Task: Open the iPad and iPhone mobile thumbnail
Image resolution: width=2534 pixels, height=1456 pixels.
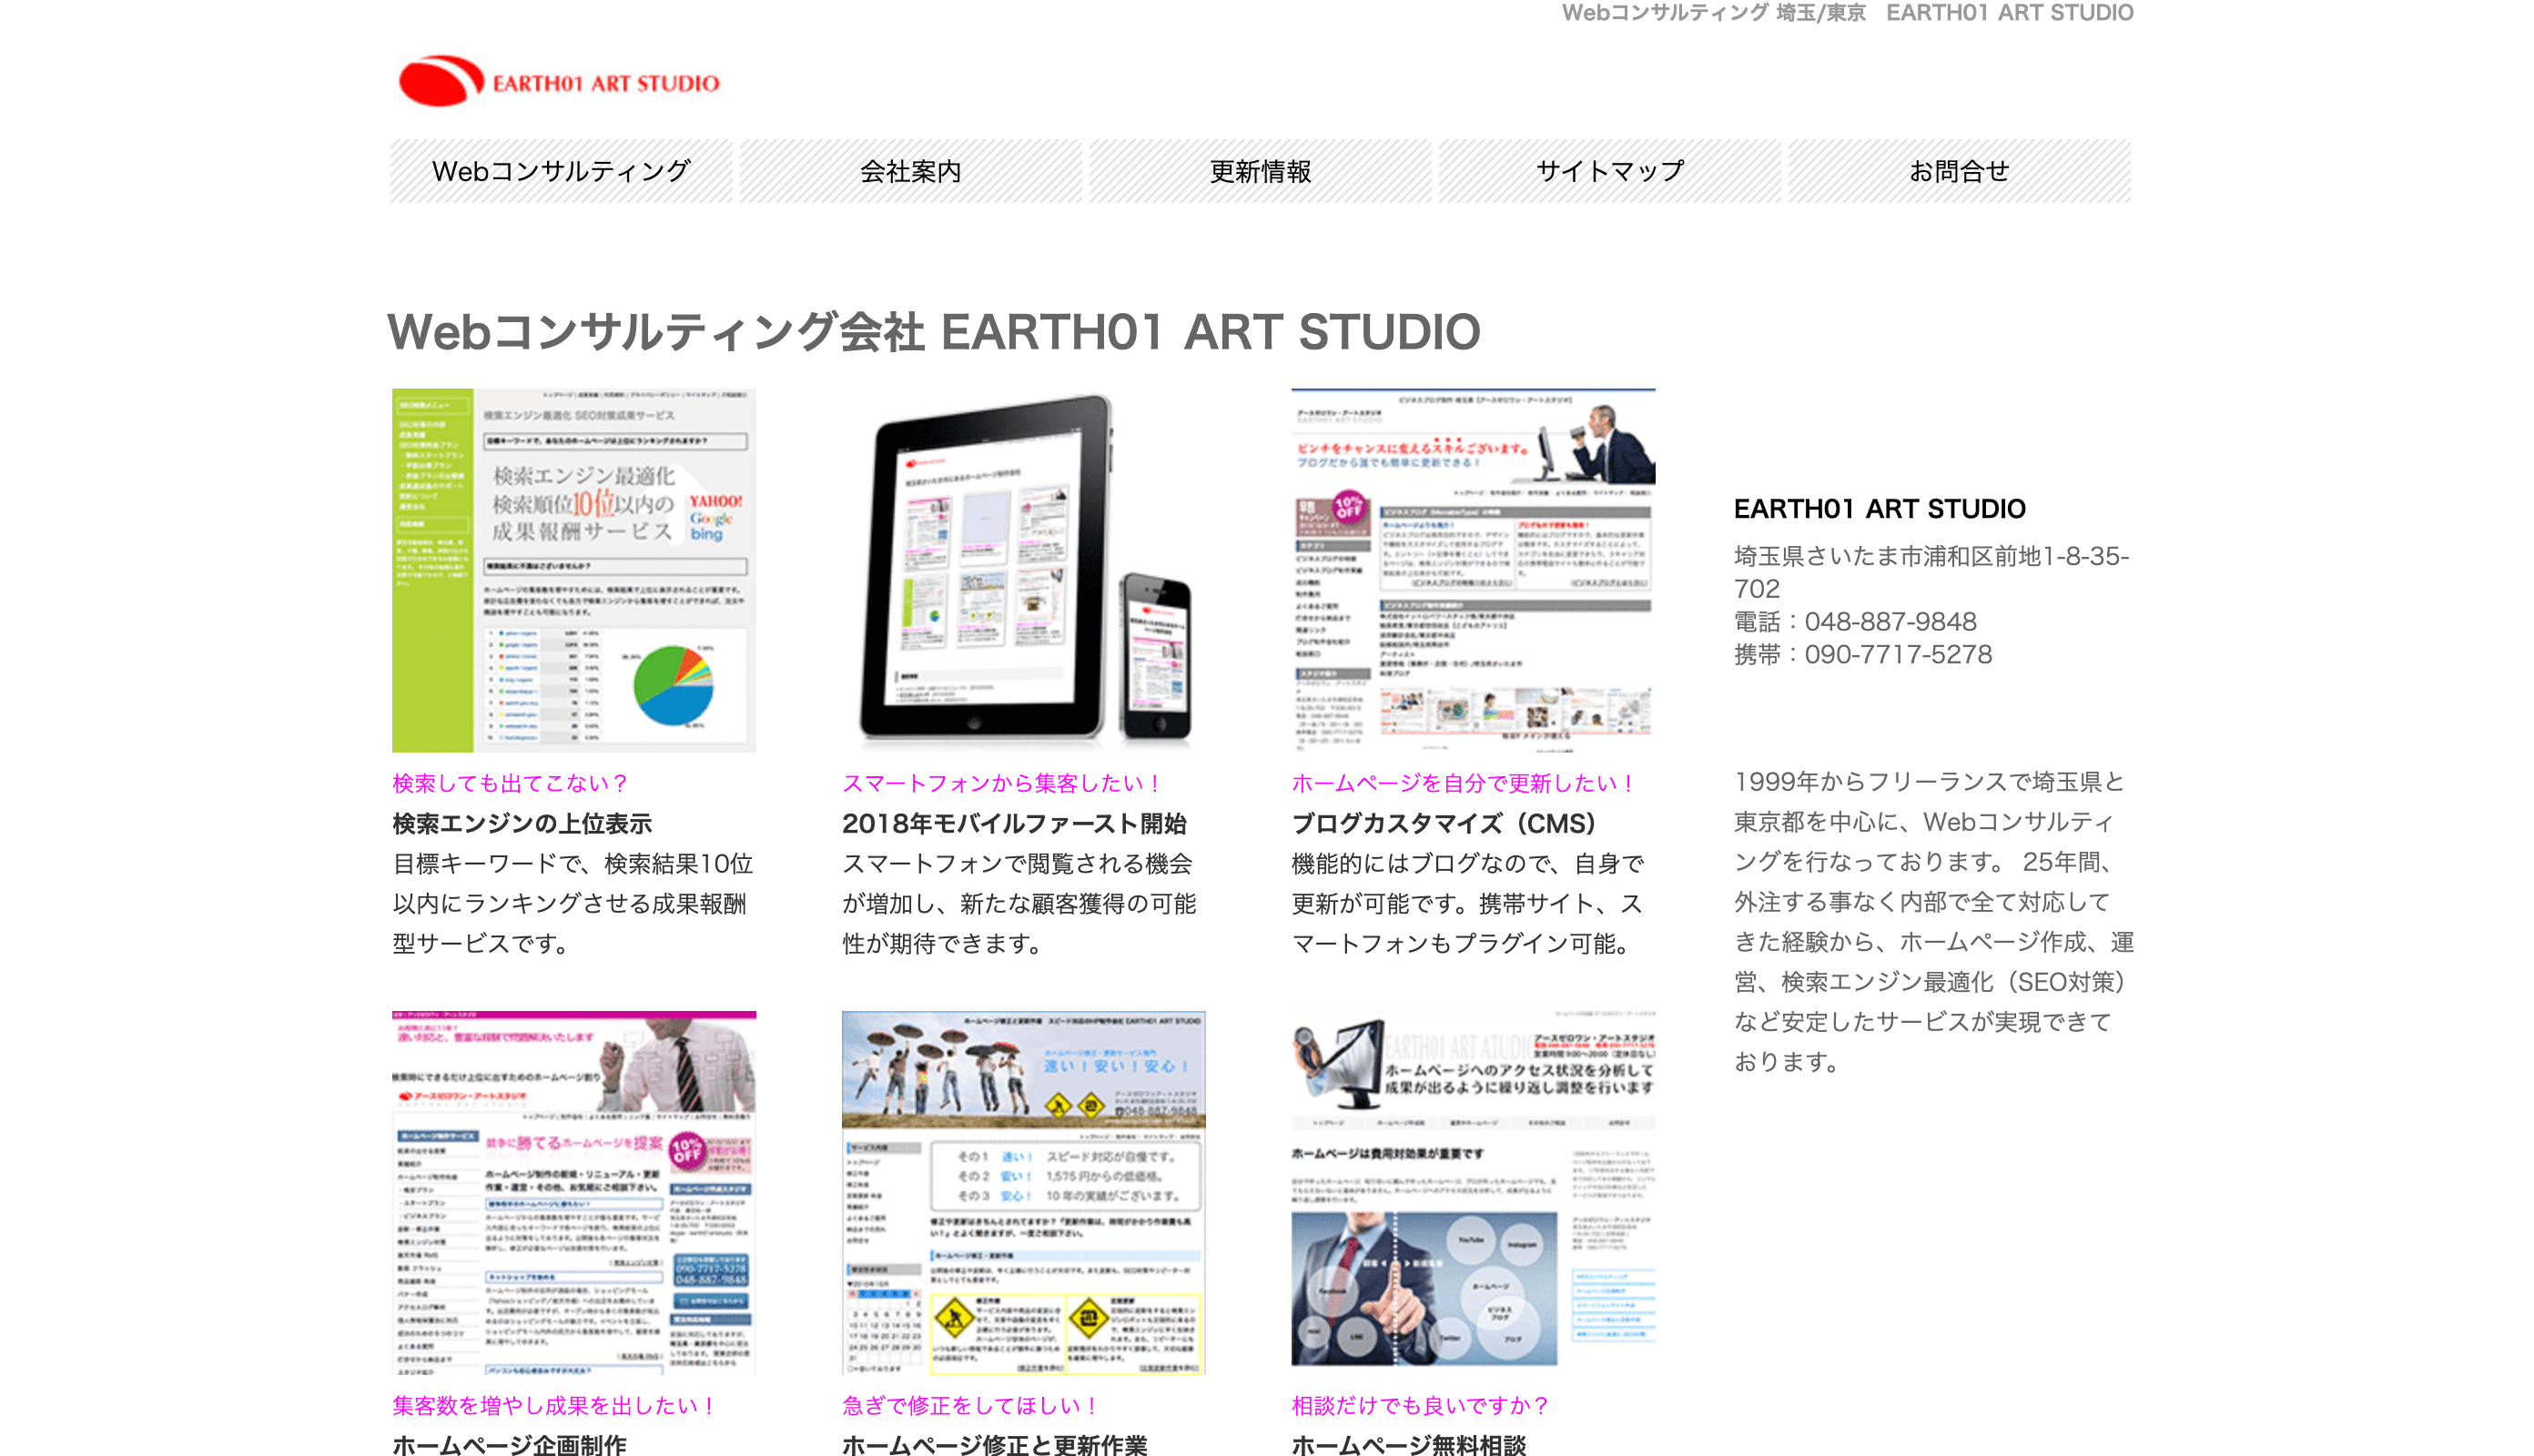Action: click(1024, 570)
